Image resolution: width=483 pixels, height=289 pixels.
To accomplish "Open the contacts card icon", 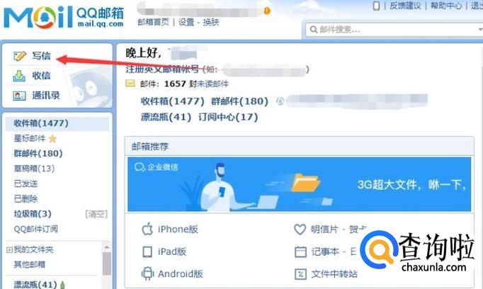I will pyautogui.click(x=19, y=96).
